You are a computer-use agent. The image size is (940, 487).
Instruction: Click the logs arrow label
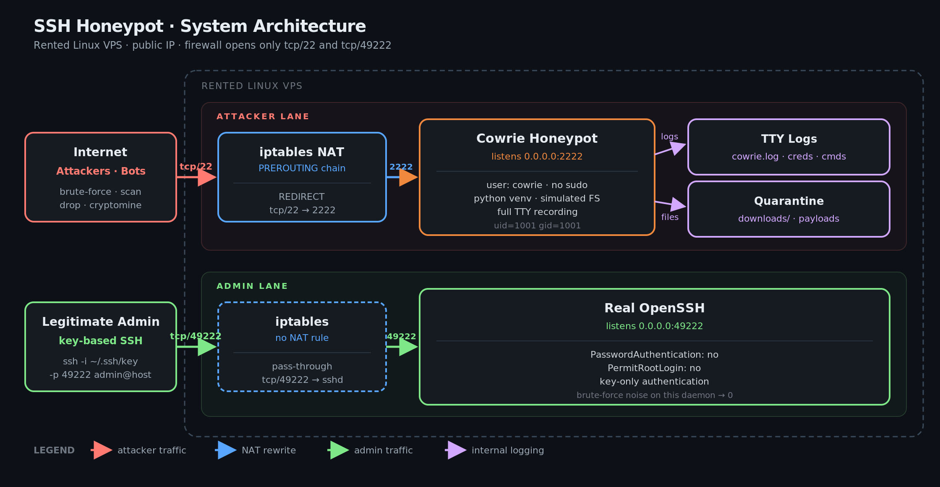[669, 136]
